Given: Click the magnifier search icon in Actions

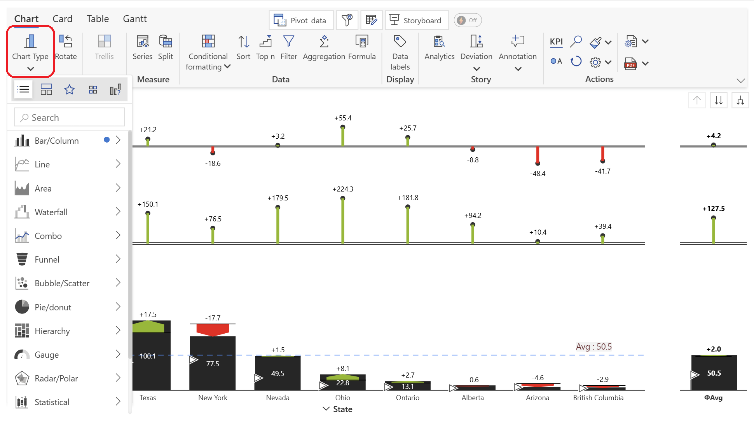Looking at the screenshot, I should coord(576,41).
